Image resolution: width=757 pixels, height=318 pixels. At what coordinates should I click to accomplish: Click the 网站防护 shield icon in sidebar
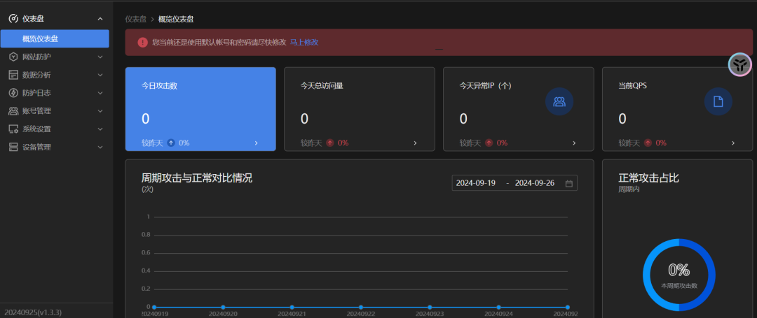click(x=13, y=57)
